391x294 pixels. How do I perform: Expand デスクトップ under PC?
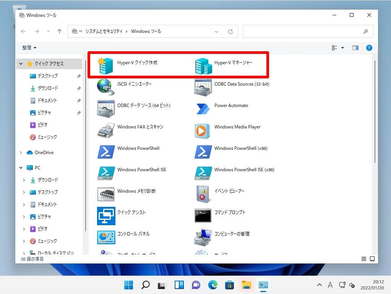[x=24, y=192]
